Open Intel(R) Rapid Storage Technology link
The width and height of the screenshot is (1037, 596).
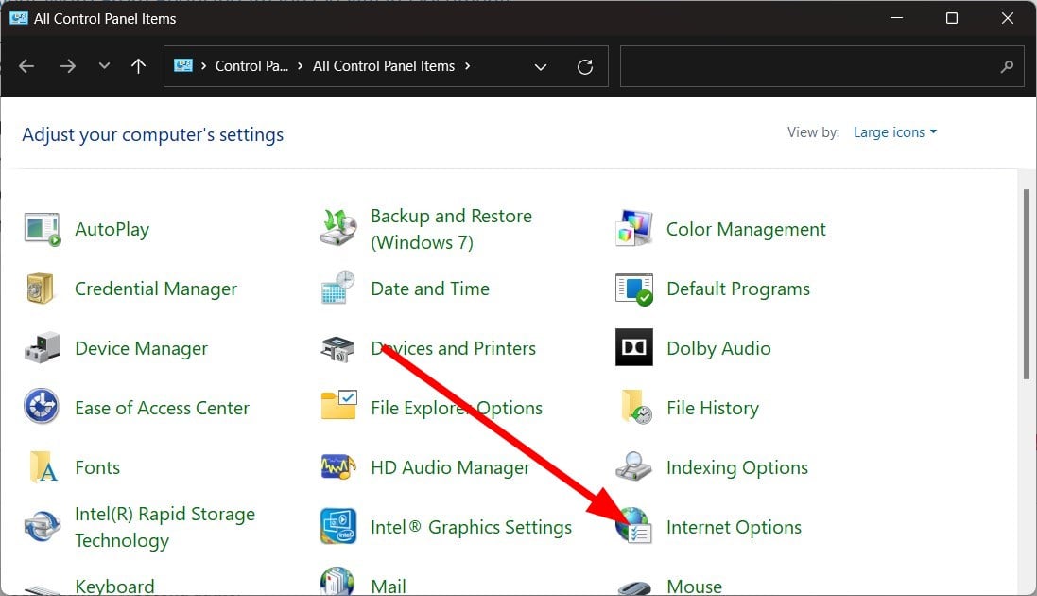pos(164,527)
